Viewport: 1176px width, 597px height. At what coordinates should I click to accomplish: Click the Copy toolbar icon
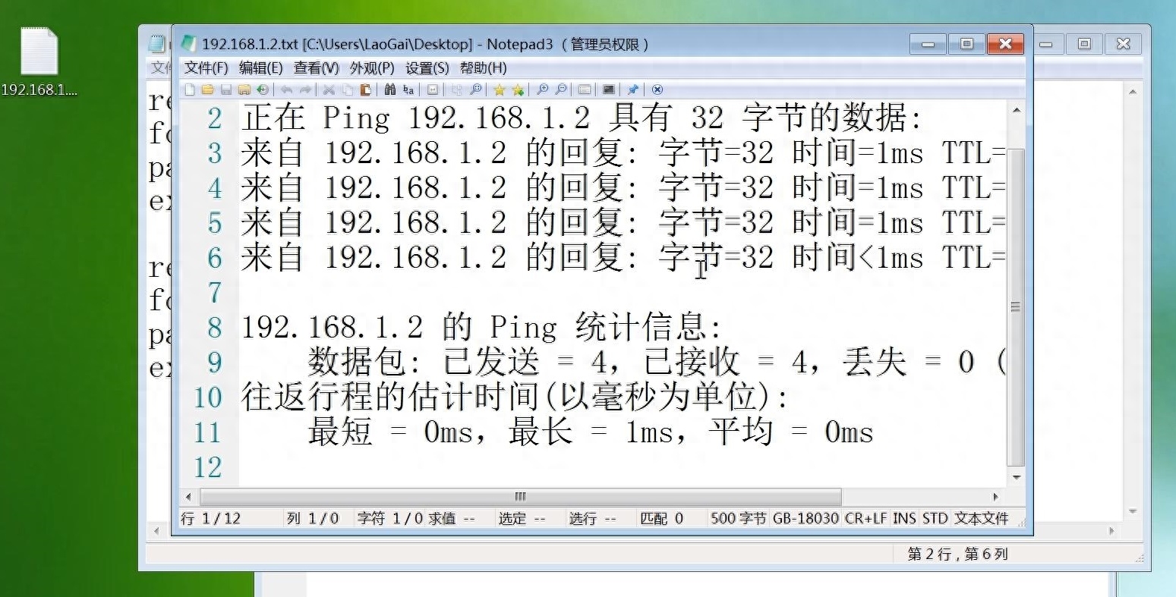tap(347, 90)
